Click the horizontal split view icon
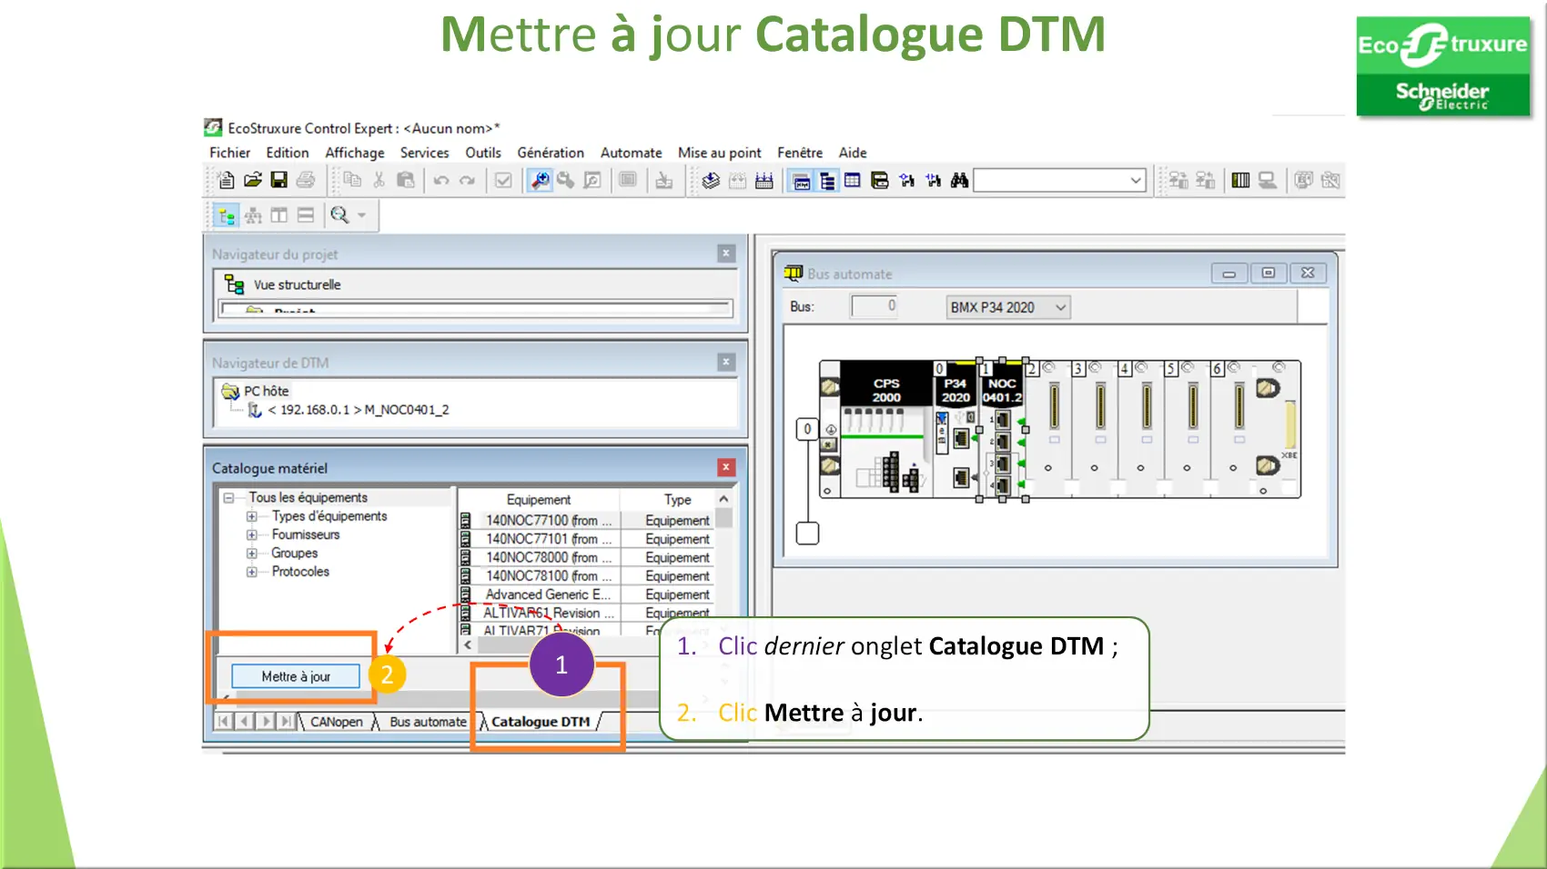Viewport: 1547px width, 869px height. (306, 215)
